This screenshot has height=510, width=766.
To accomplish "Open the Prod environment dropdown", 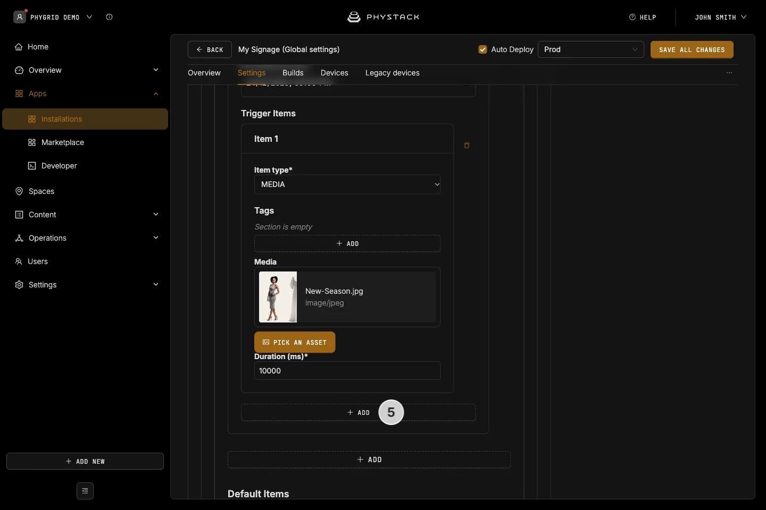I will tap(591, 49).
